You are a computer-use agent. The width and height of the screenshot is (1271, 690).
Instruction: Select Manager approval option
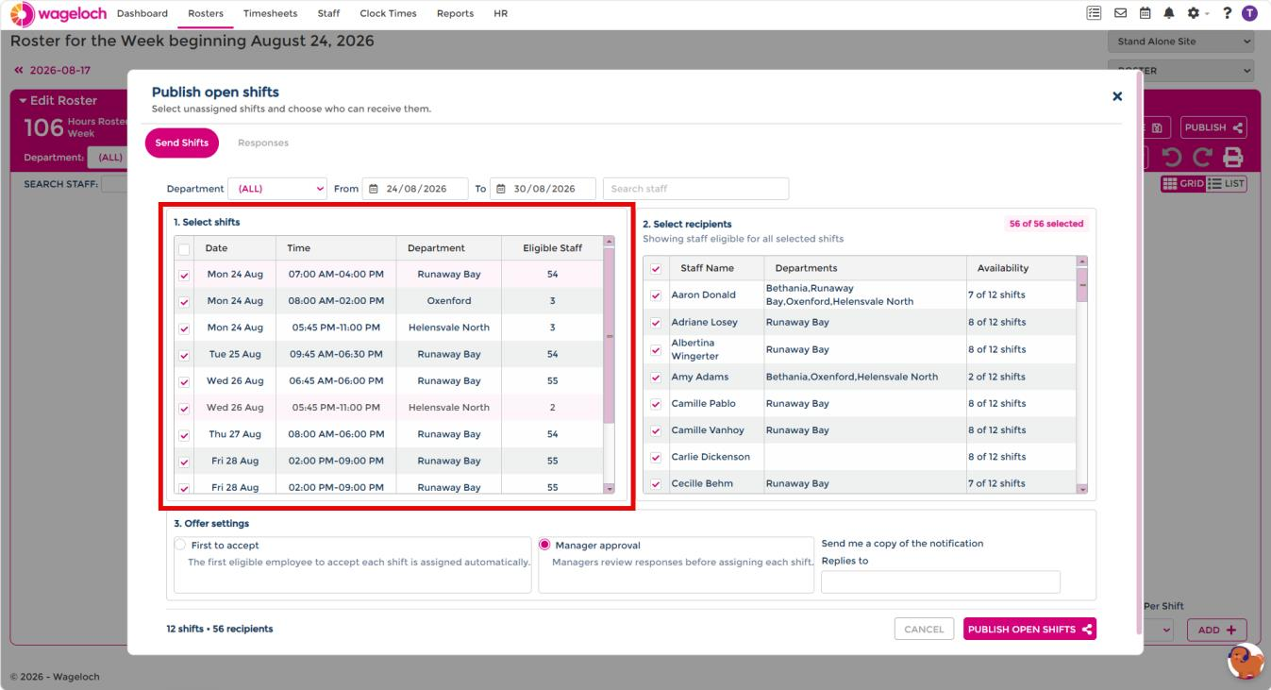coord(544,546)
